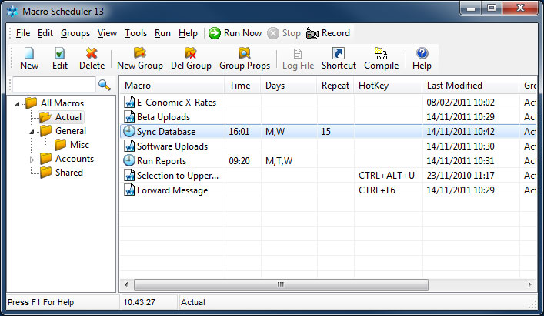Click the E-Conomic X-Rates macro icon
Viewport: 544px width, 316px height.
click(129, 103)
